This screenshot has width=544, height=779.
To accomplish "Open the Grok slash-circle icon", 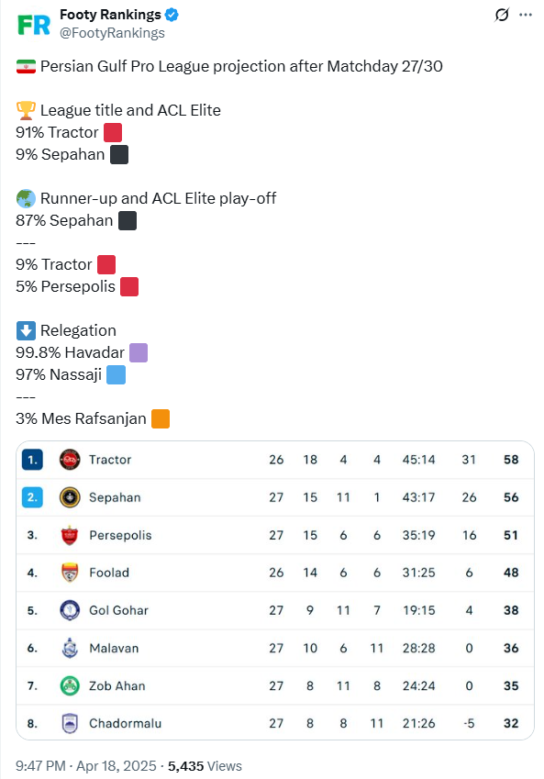I will point(502,15).
